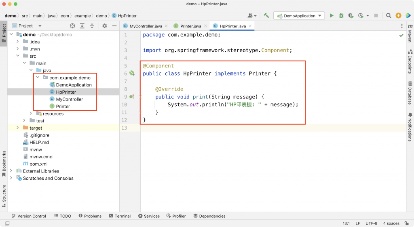Click the orange IDE update icon
Image resolution: width=414 pixels, height=227 pixels.
pos(398,16)
